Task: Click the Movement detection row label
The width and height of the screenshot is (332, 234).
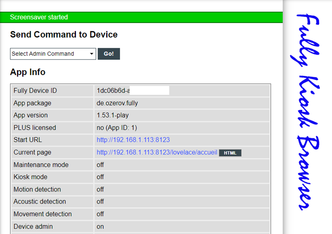Action: [43, 214]
